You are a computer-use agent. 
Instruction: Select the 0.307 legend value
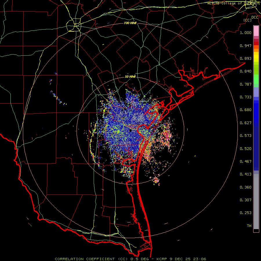(246, 200)
